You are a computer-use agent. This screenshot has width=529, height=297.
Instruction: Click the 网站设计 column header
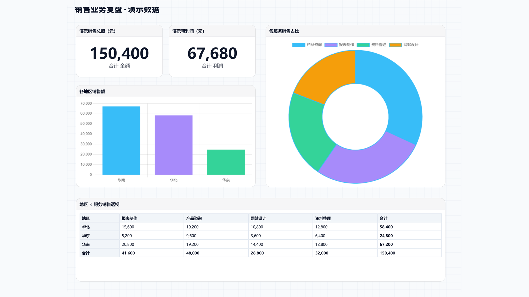pyautogui.click(x=280, y=218)
